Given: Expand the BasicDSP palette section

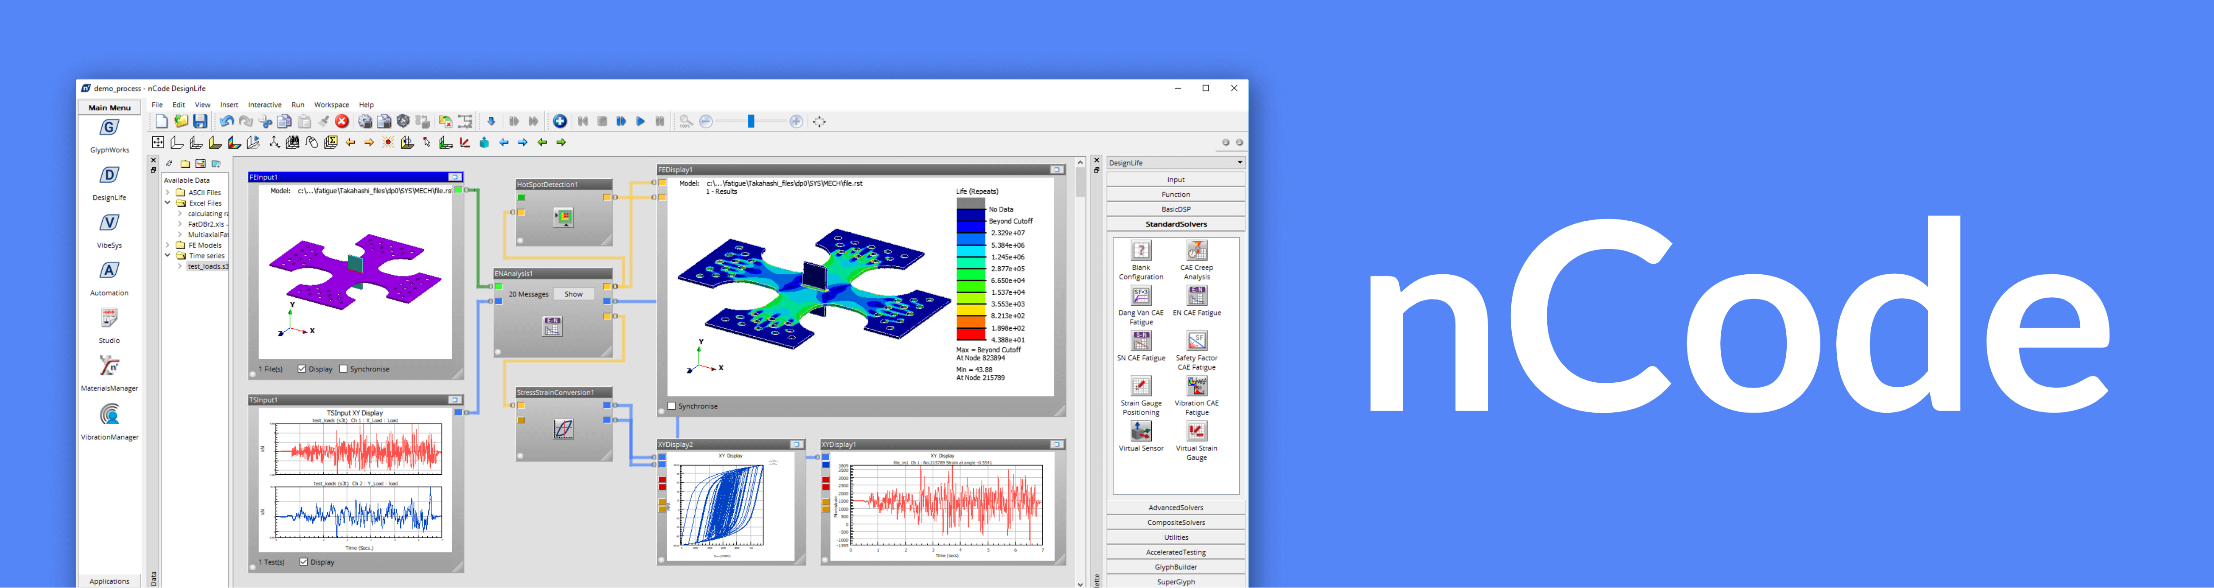Looking at the screenshot, I should click(x=1176, y=208).
